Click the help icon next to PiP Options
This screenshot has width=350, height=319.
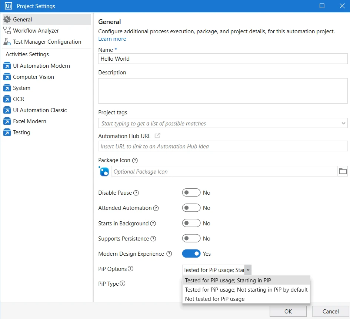point(130,269)
